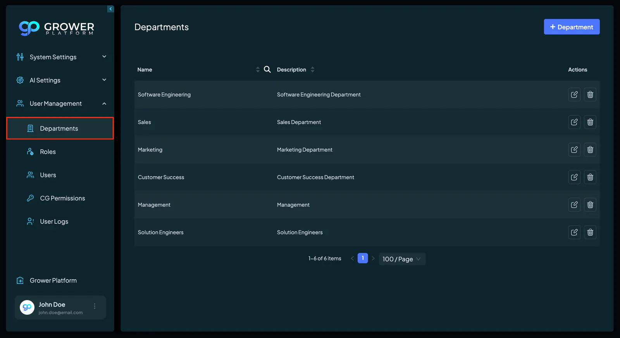The image size is (620, 338).
Task: Edit the Software Engineering department
Action: point(574,94)
